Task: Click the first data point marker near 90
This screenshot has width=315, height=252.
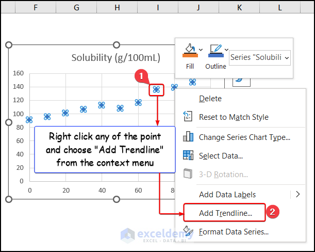Action: [29, 119]
